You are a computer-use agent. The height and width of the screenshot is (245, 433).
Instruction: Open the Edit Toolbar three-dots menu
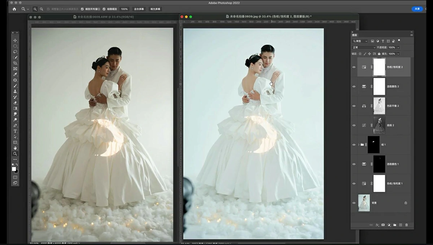click(15, 159)
